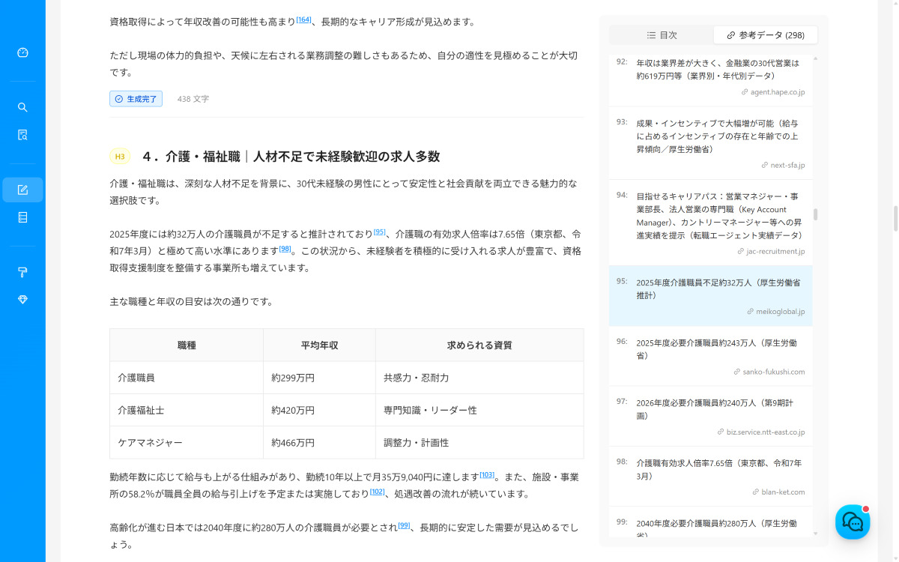Switch to the 目次 tab

(x=664, y=34)
